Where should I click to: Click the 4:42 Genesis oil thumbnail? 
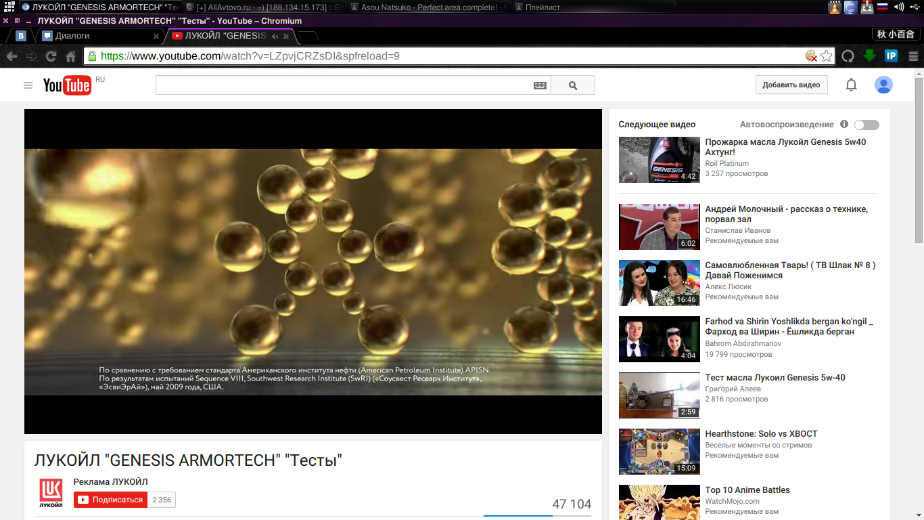660,160
